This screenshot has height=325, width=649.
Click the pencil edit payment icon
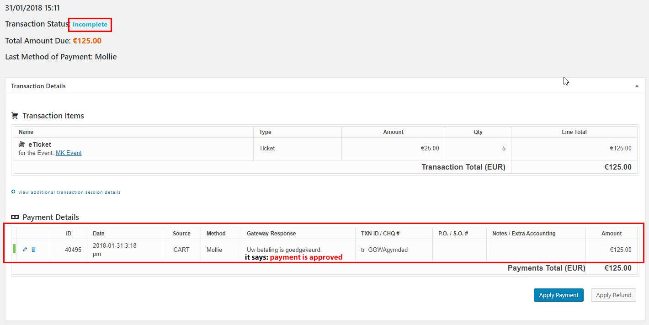[25, 250]
